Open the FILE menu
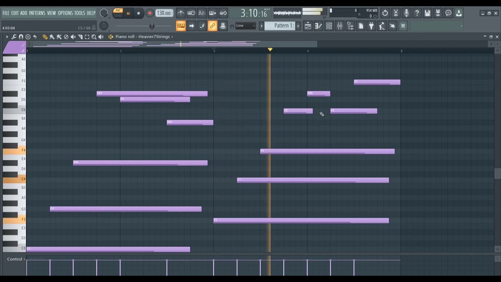 point(6,13)
